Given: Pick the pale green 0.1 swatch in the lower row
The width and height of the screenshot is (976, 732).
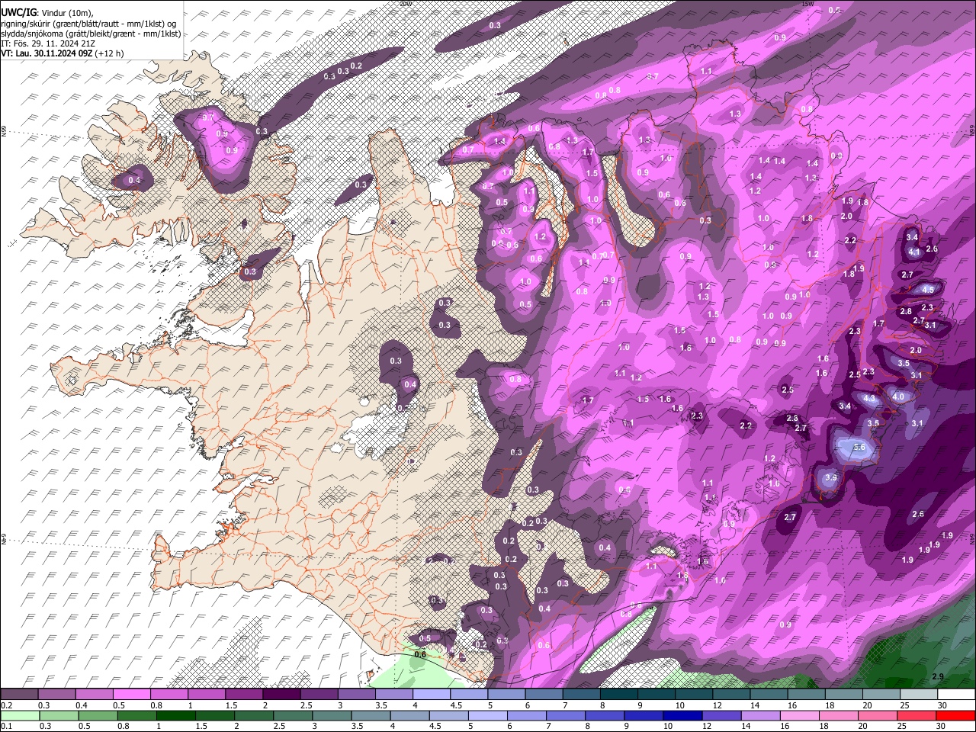Looking at the screenshot, I should [20, 715].
